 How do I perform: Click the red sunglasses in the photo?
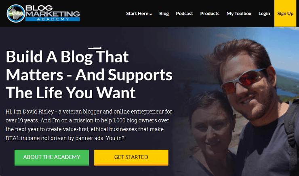242,81
